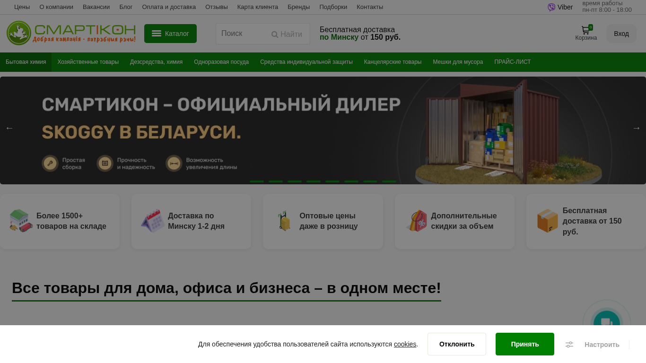Click the по Минску delivery text
Viewport: 646px width, 363px height.
coord(339,37)
